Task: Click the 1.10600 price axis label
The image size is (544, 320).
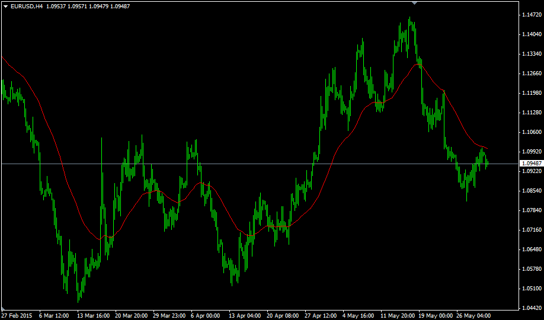Action: click(x=532, y=132)
